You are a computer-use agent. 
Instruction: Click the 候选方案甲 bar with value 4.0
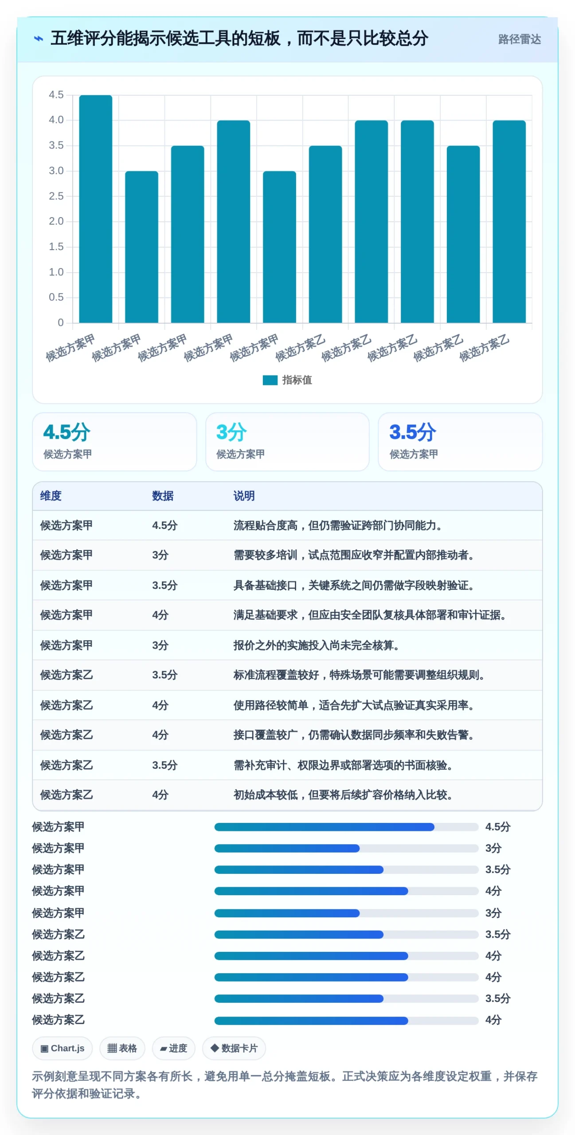pos(233,221)
